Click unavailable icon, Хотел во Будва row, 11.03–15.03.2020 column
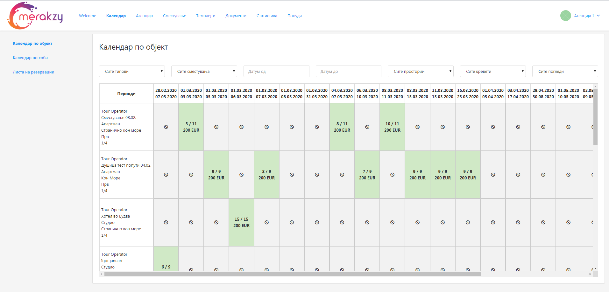 point(443,222)
